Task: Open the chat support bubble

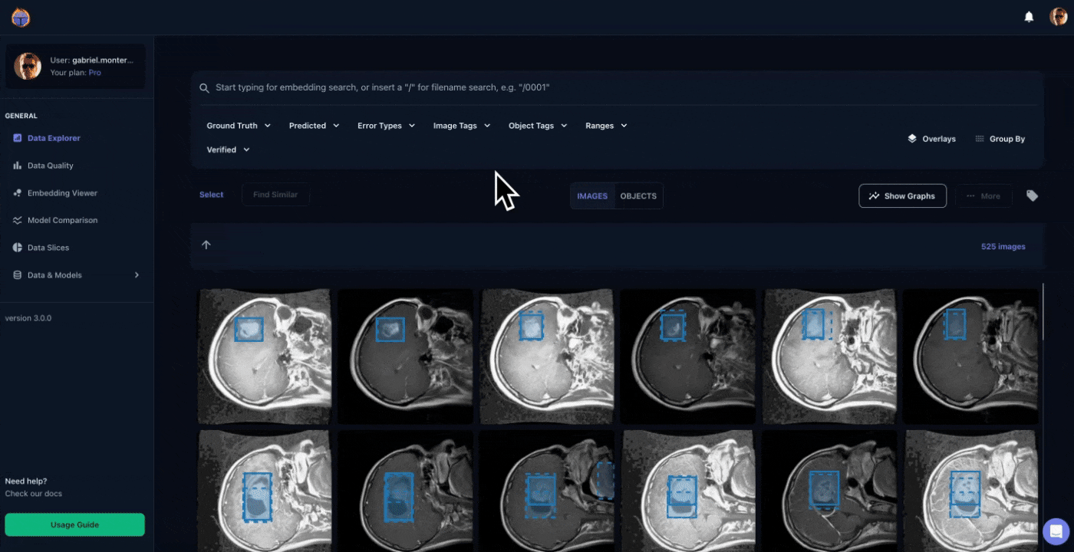Action: click(1056, 531)
